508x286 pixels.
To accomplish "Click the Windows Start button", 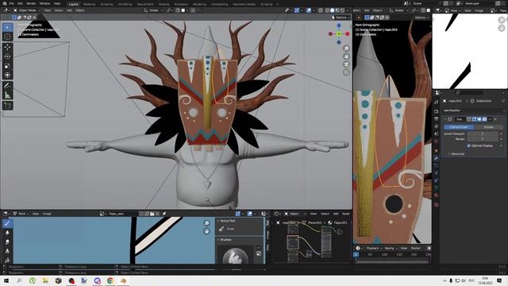I will (x=6, y=280).
